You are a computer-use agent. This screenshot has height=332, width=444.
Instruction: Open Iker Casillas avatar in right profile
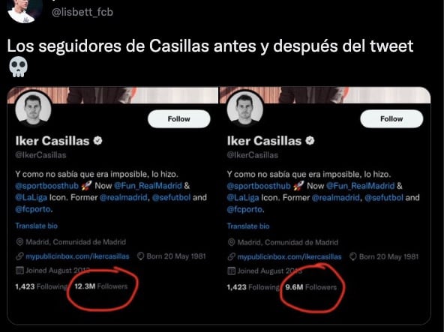[x=245, y=109]
